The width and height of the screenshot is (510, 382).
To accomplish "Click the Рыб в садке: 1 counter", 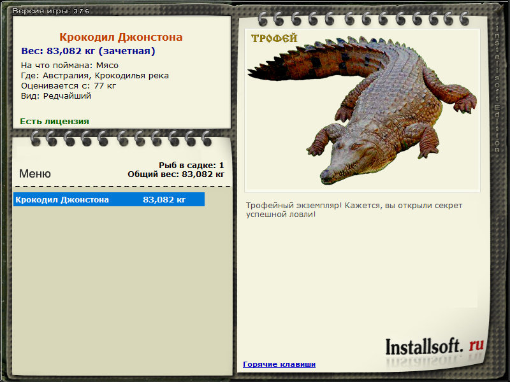I will 191,166.
